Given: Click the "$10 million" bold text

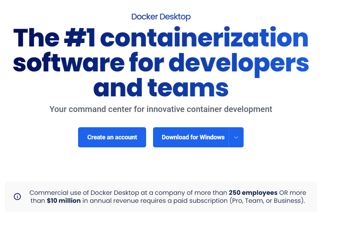Looking at the screenshot, I should click(x=64, y=201).
